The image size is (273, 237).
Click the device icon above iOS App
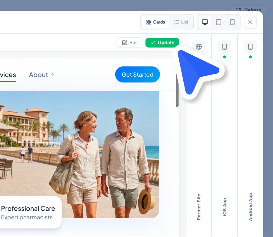(x=224, y=47)
